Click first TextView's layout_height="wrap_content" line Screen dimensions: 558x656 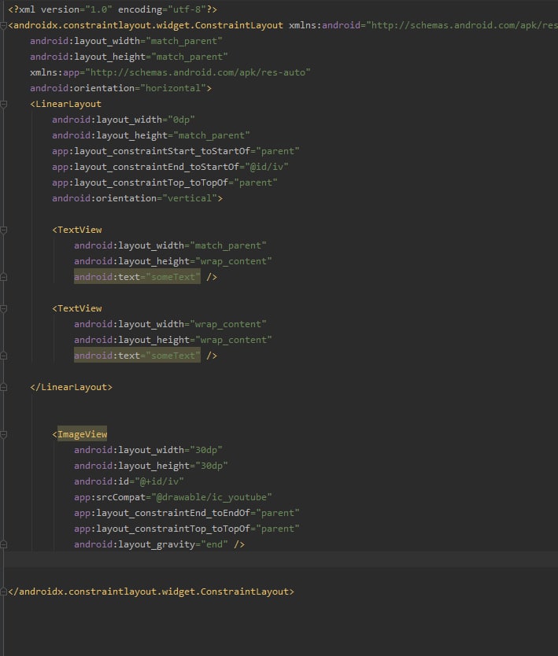[x=173, y=261]
